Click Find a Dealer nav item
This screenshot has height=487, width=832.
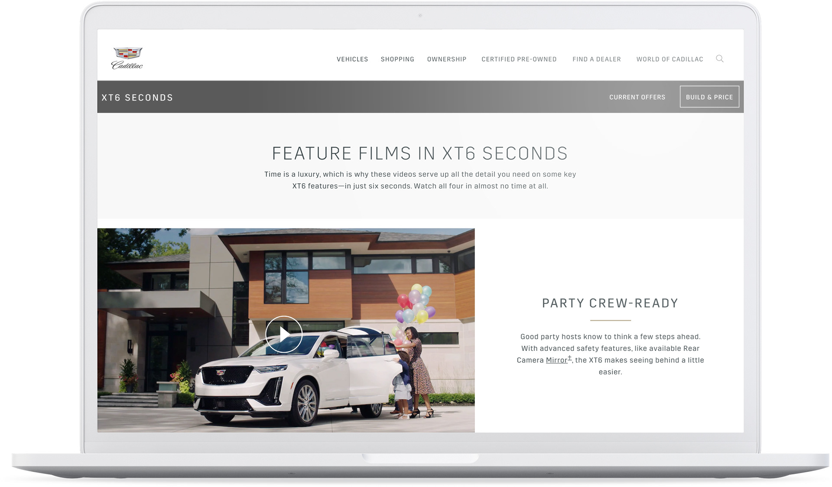pos(596,59)
